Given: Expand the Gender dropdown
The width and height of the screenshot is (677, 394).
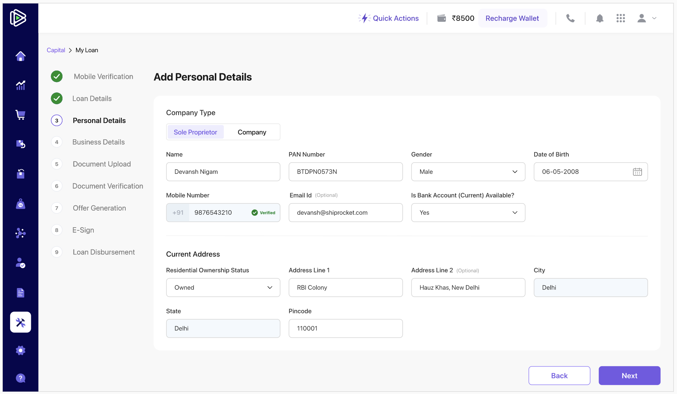Looking at the screenshot, I should [x=468, y=172].
